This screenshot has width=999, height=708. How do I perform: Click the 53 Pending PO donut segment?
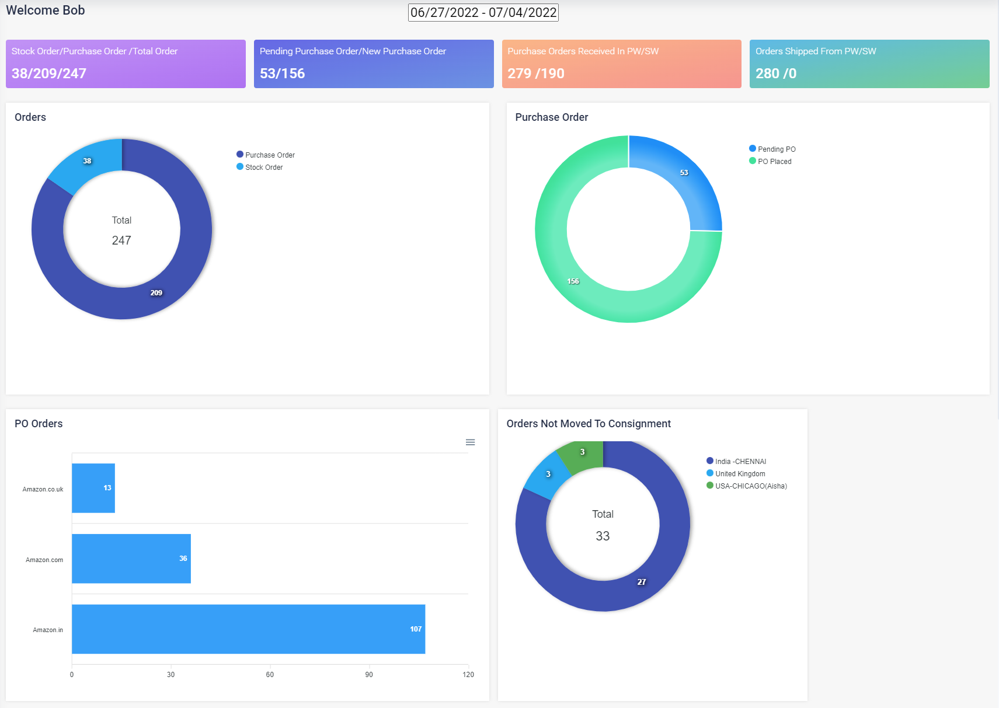coord(684,173)
